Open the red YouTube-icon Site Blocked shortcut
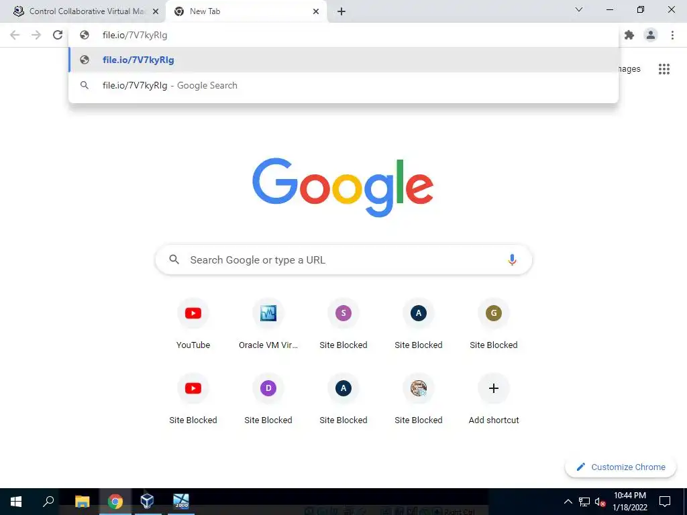Viewport: 687px width, 515px height. [193, 399]
